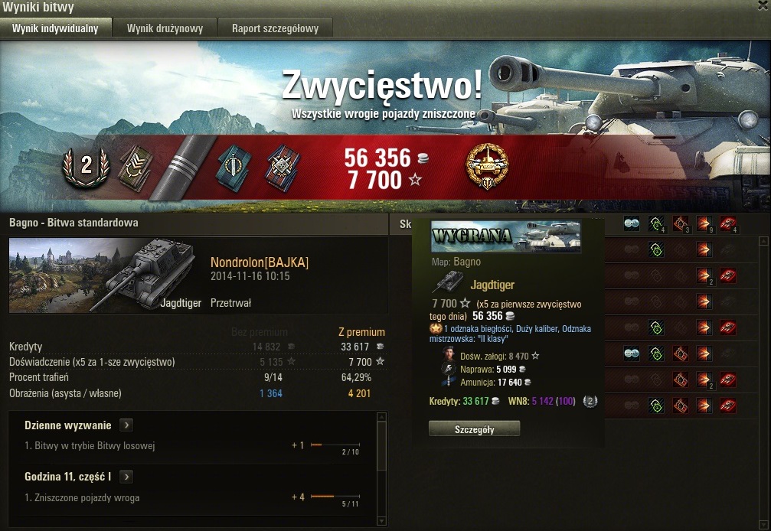Click the Szczegóły button

474,428
